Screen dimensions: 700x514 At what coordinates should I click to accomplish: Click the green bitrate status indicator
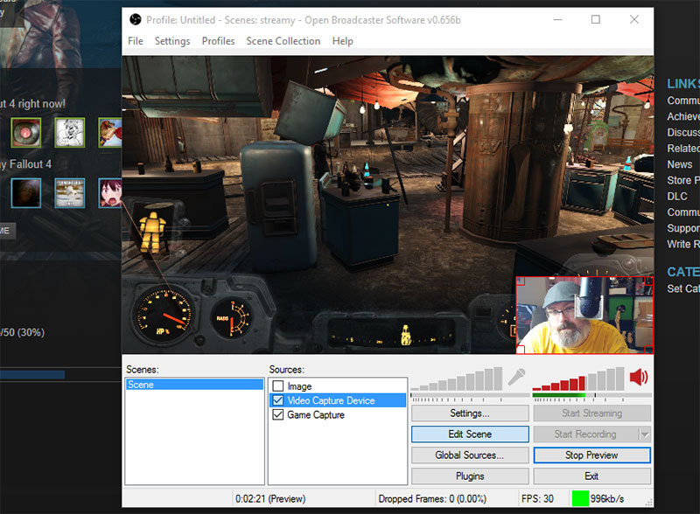[580, 498]
